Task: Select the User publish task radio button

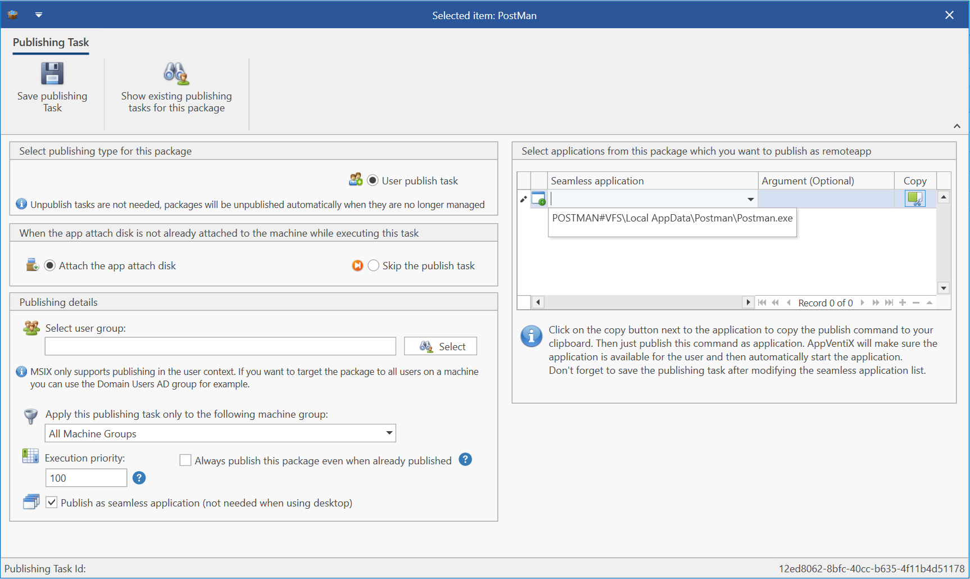Action: click(x=373, y=180)
